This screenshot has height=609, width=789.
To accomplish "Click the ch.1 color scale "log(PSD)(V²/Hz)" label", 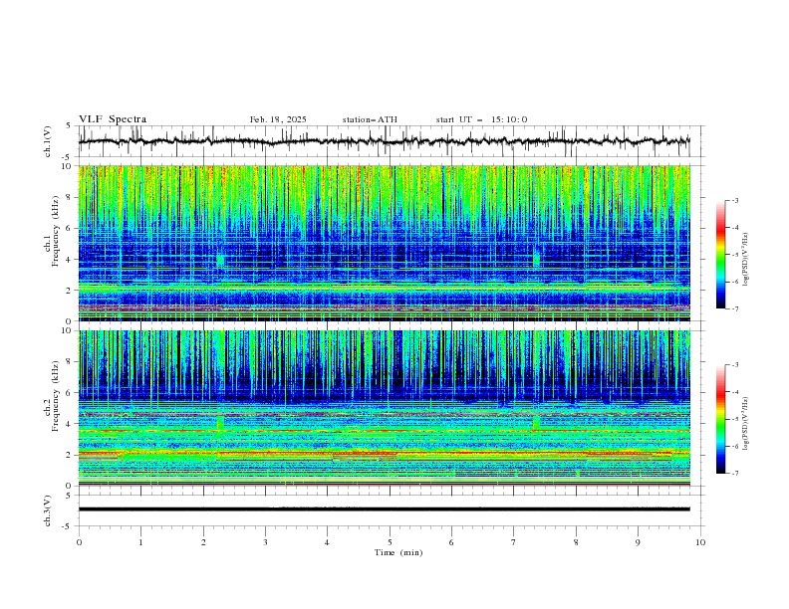I will click(x=746, y=260).
